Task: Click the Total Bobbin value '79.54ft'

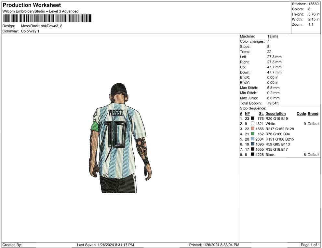Action: 273,103
